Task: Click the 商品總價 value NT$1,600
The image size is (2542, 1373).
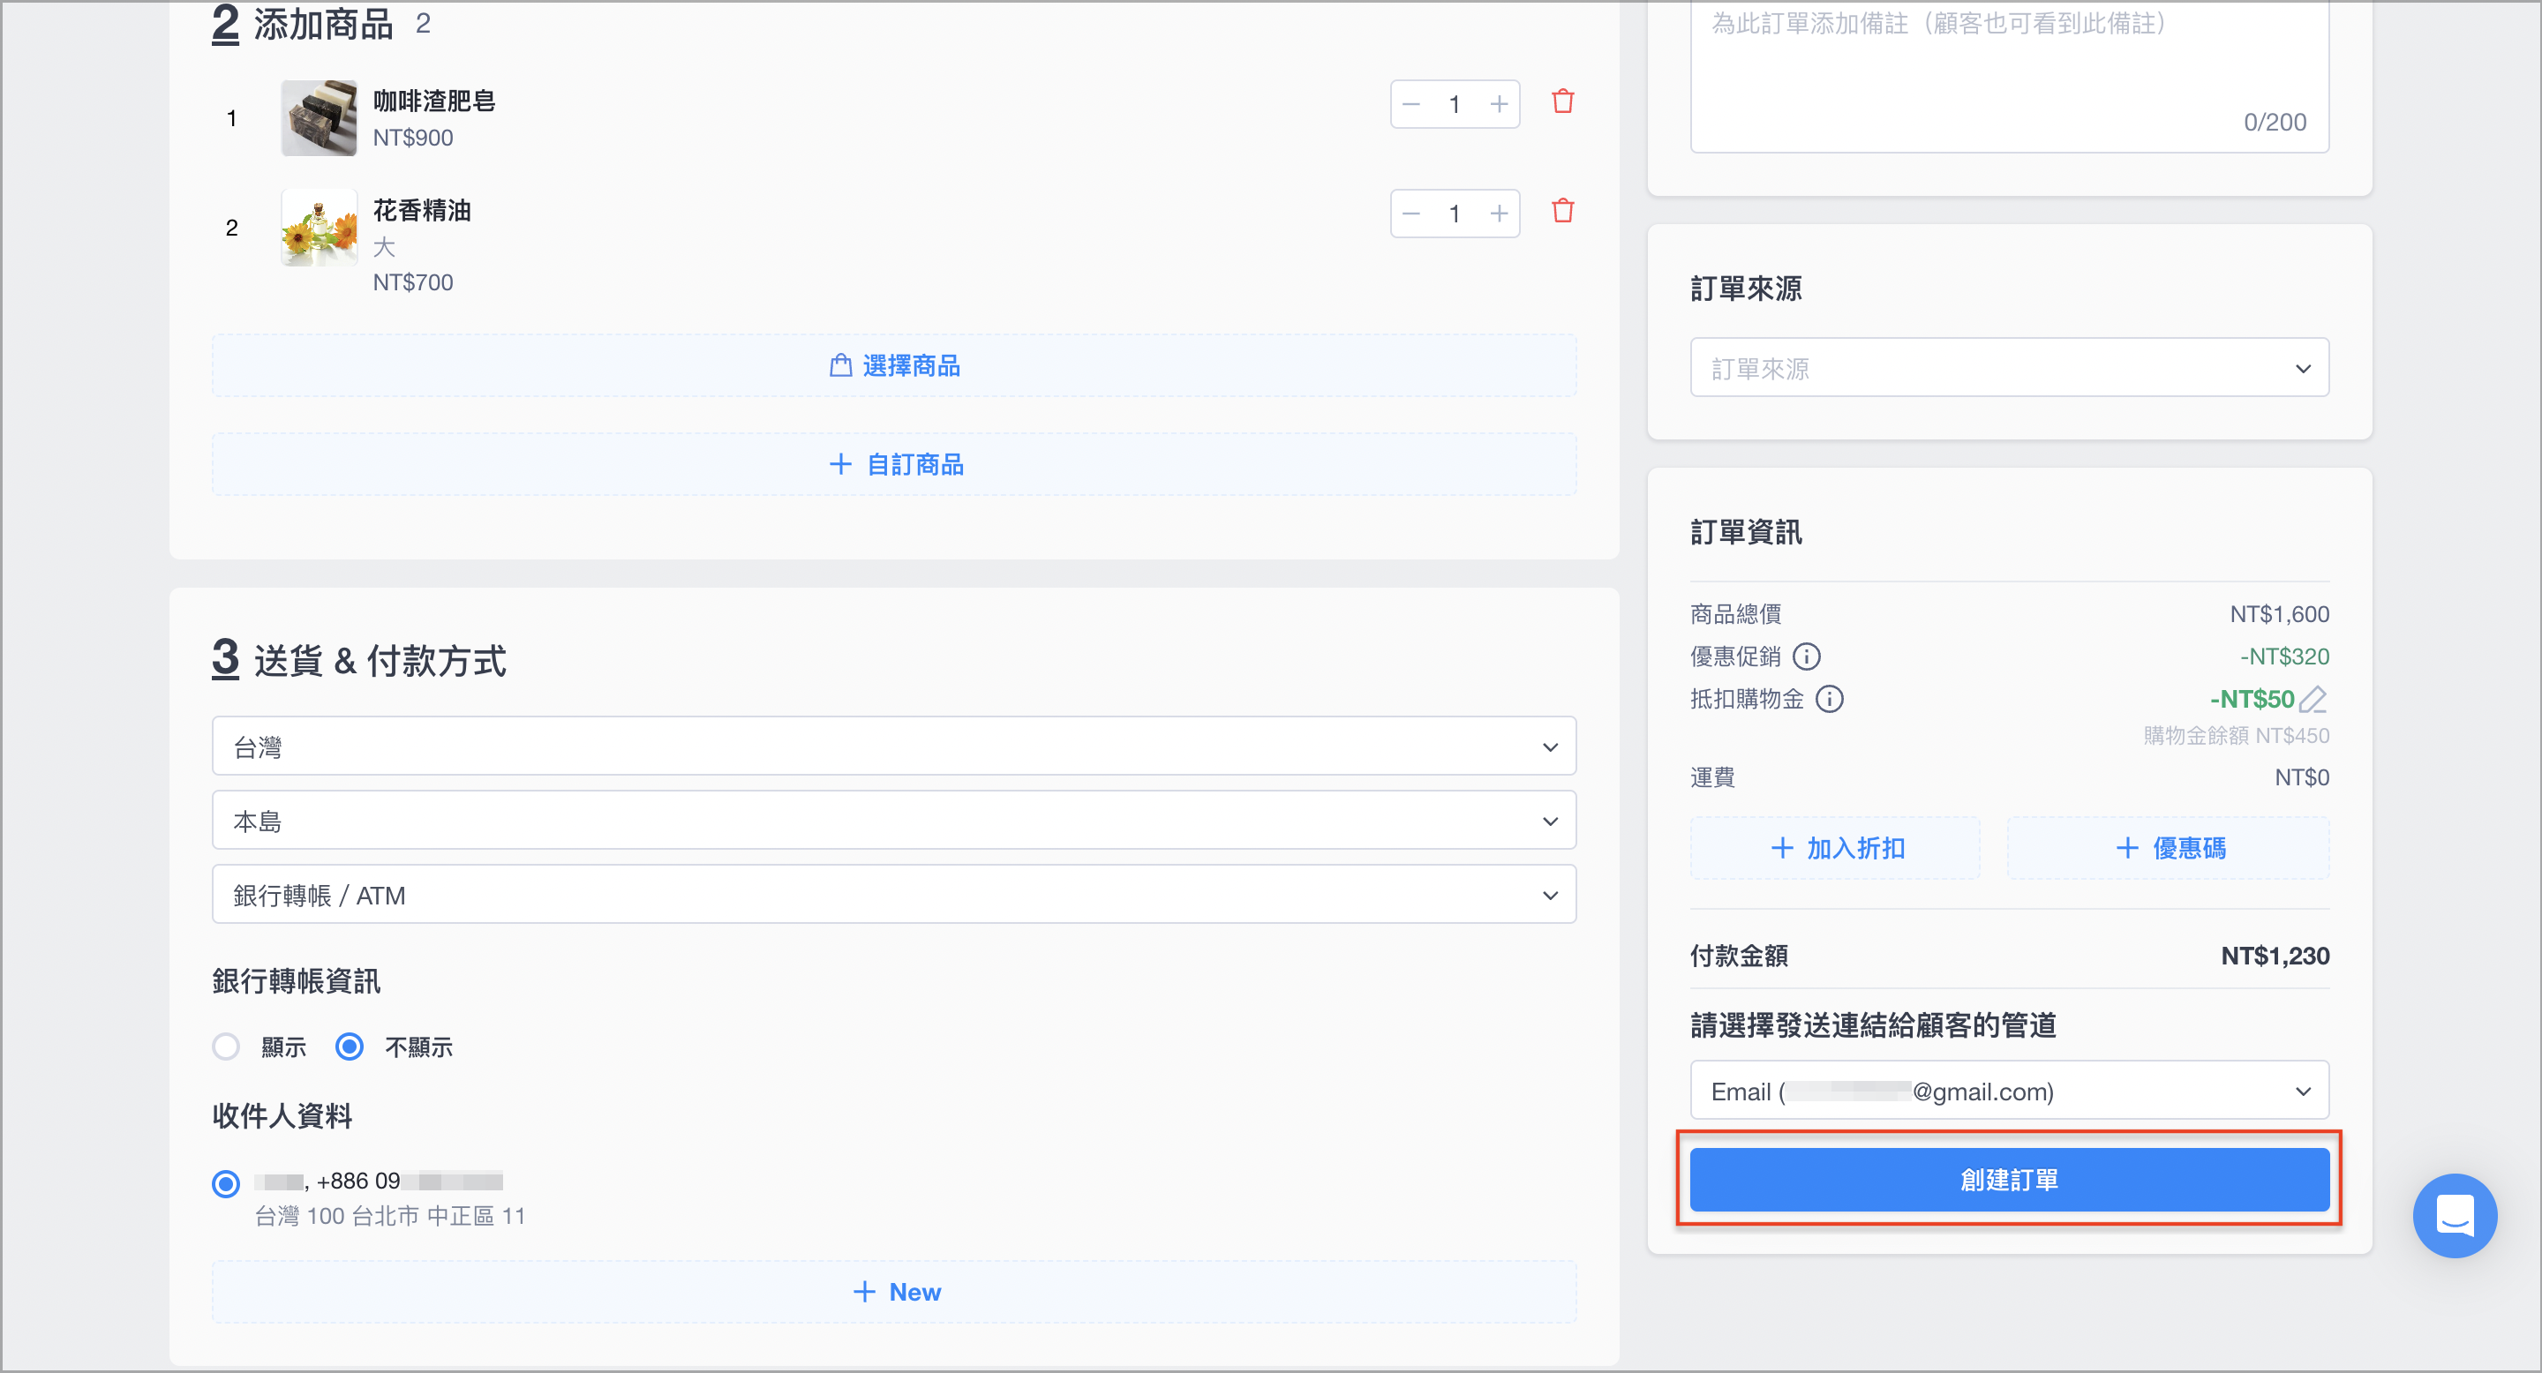Action: pyautogui.click(x=2280, y=614)
